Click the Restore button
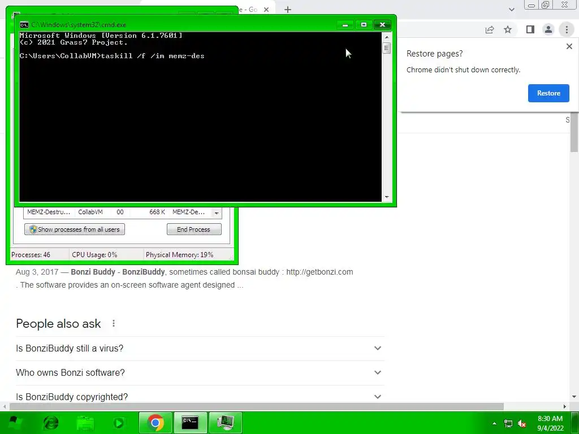This screenshot has height=434, width=579. tap(548, 93)
